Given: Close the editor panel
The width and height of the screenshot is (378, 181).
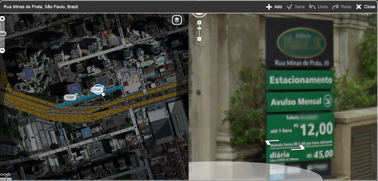Looking at the screenshot, I should [x=365, y=7].
